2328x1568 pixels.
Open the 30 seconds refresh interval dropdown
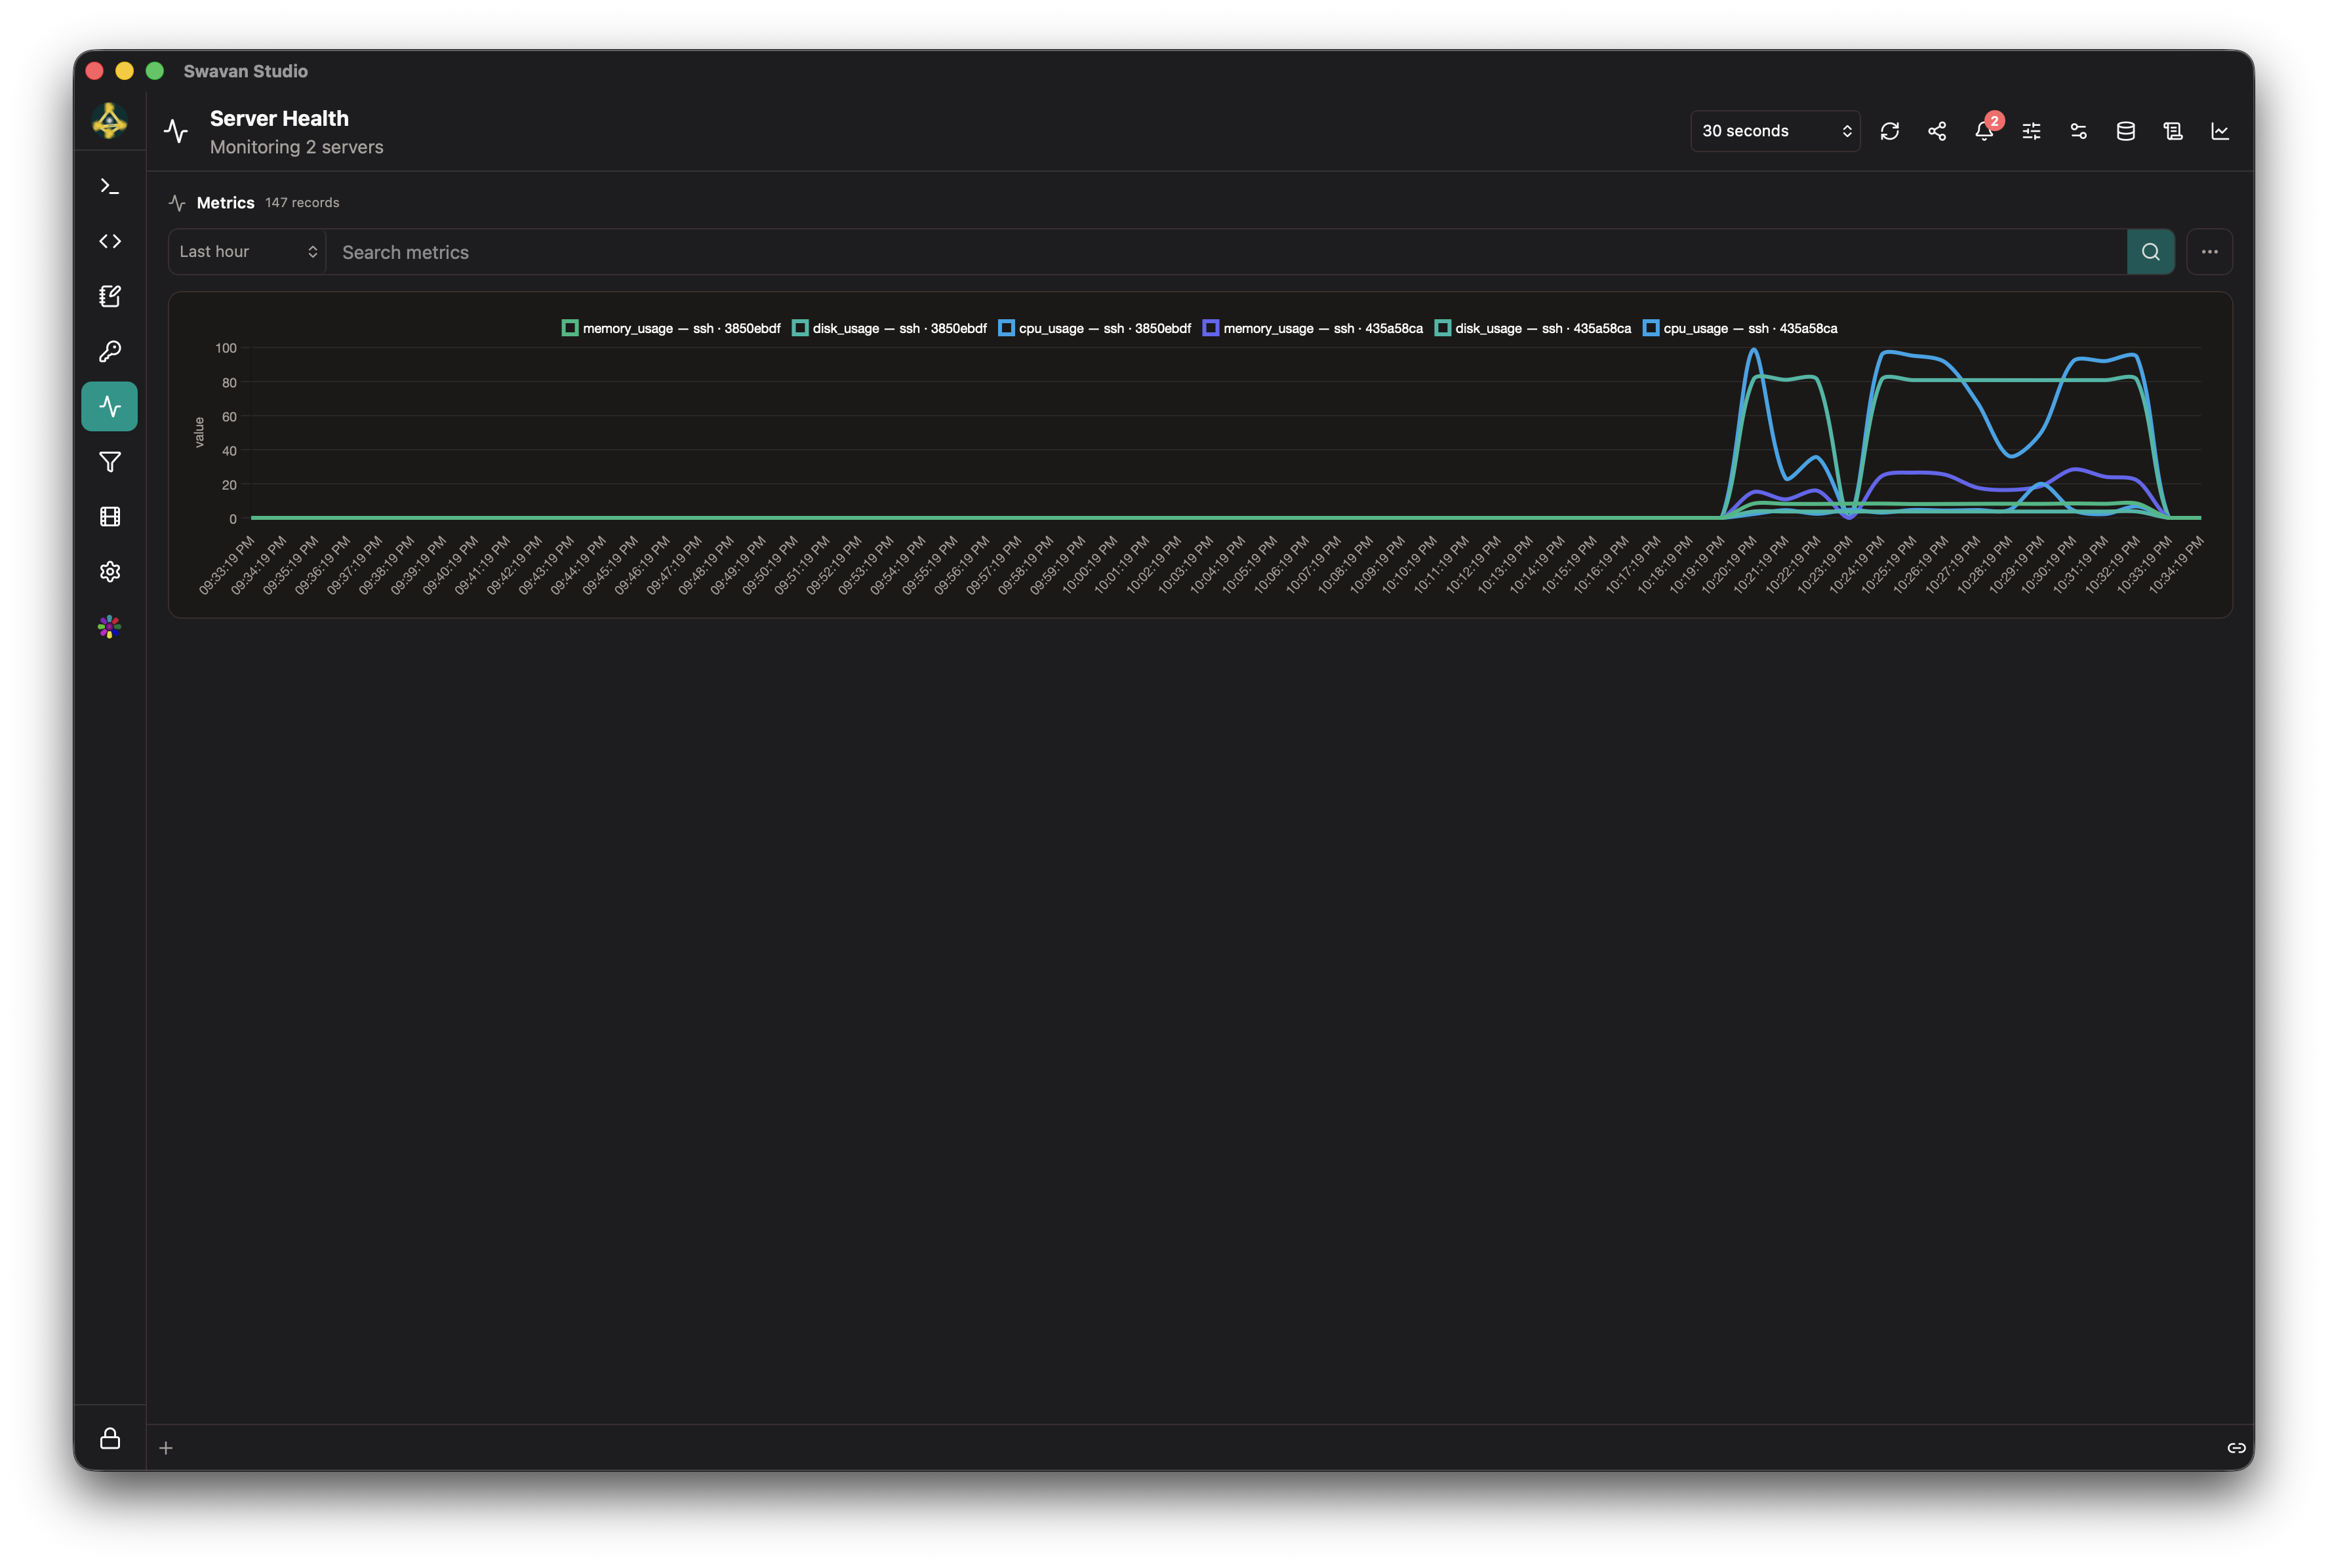coord(1775,131)
